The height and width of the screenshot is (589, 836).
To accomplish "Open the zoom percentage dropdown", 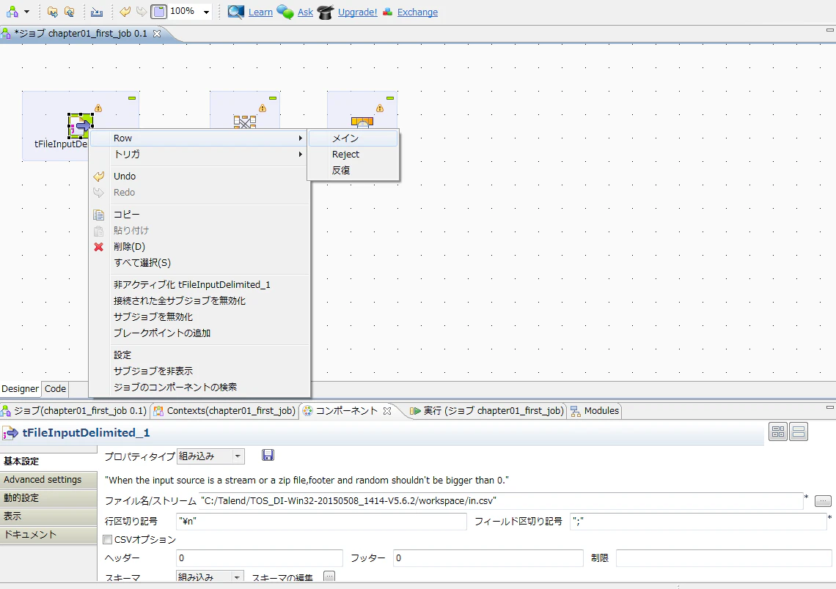I will 206,12.
